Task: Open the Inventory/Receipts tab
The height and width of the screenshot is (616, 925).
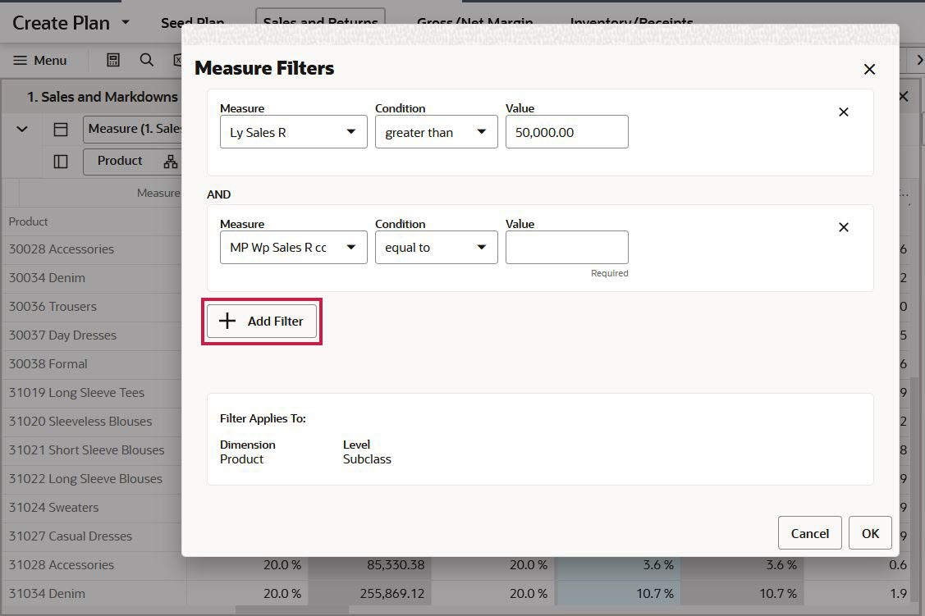Action: point(630,22)
